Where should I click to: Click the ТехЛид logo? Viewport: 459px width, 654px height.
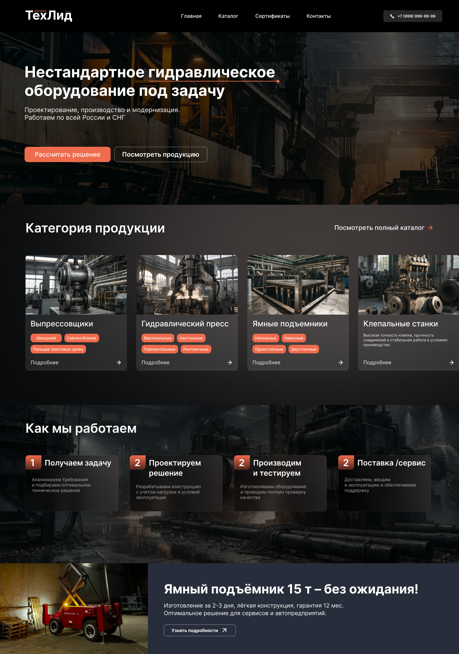(48, 16)
